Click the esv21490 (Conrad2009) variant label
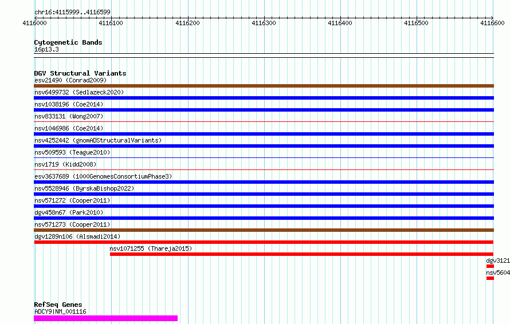Viewport: 510px width, 324px height. click(x=70, y=80)
